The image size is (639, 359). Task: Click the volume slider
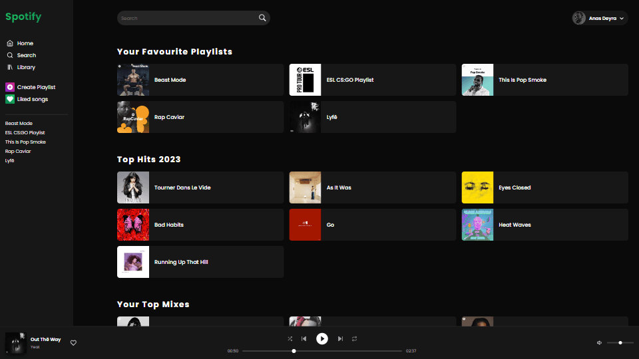coord(620,343)
